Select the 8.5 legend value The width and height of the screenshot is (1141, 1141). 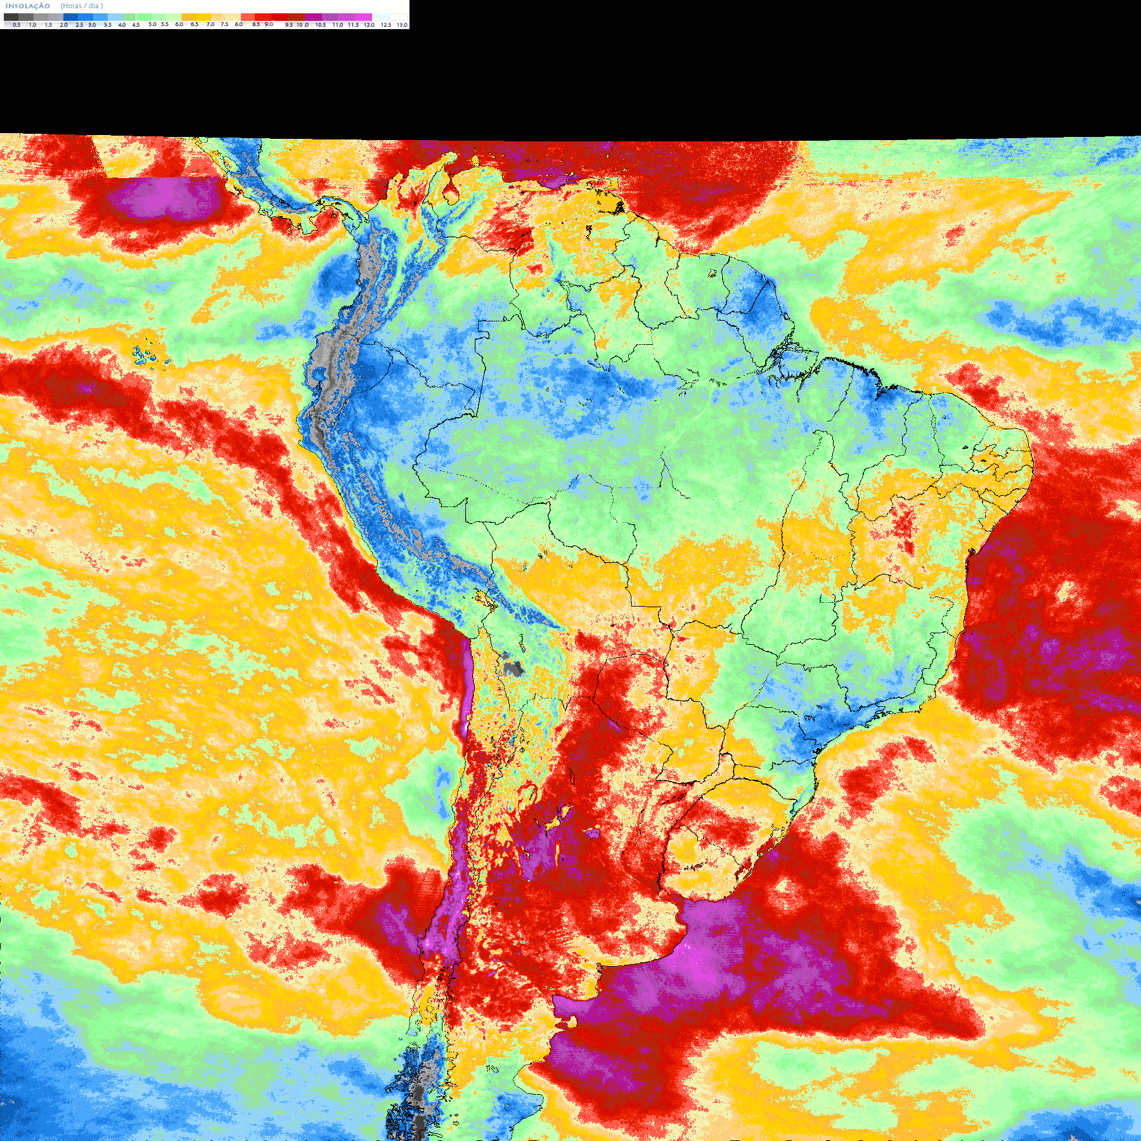256,24
